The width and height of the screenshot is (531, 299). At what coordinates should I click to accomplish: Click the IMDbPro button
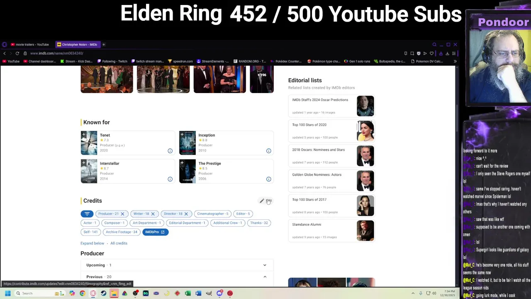point(155,232)
